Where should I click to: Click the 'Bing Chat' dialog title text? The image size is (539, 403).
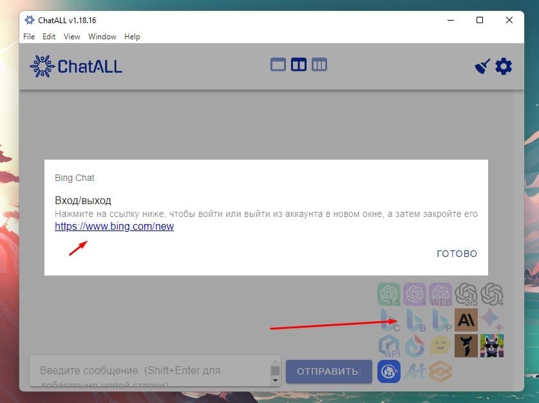pos(74,178)
